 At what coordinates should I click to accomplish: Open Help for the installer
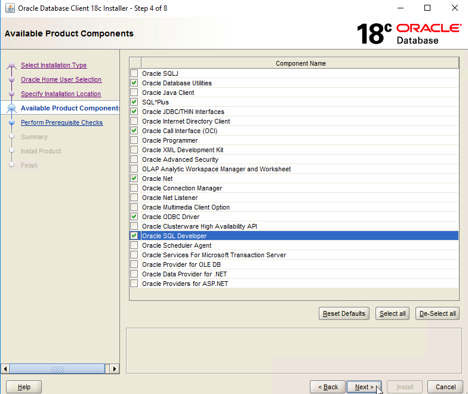pyautogui.click(x=24, y=387)
